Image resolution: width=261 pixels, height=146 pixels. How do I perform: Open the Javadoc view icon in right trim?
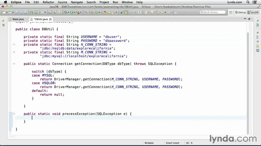(x=258, y=42)
